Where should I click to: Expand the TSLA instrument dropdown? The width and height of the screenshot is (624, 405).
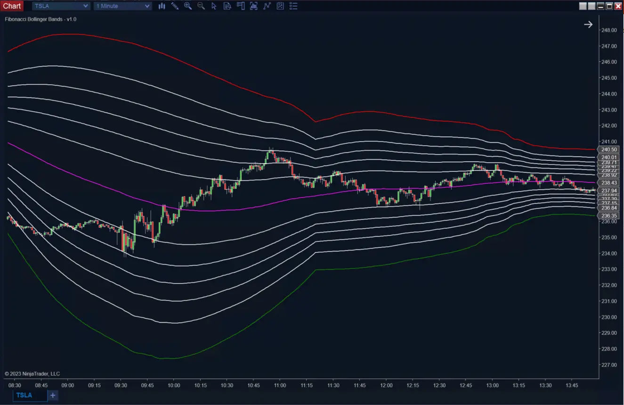pyautogui.click(x=61, y=6)
